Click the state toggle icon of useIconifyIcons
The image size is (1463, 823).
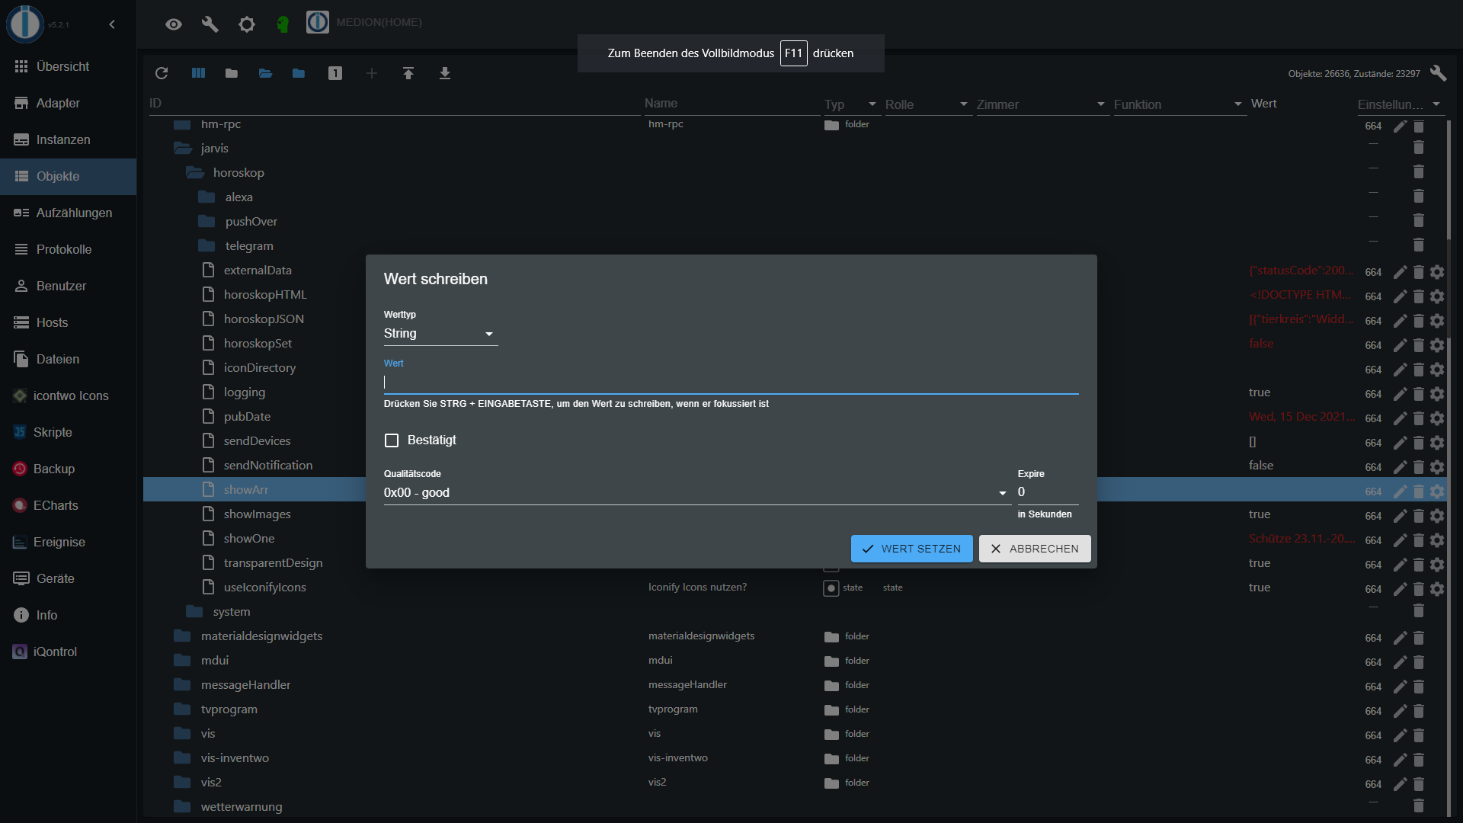point(831,588)
